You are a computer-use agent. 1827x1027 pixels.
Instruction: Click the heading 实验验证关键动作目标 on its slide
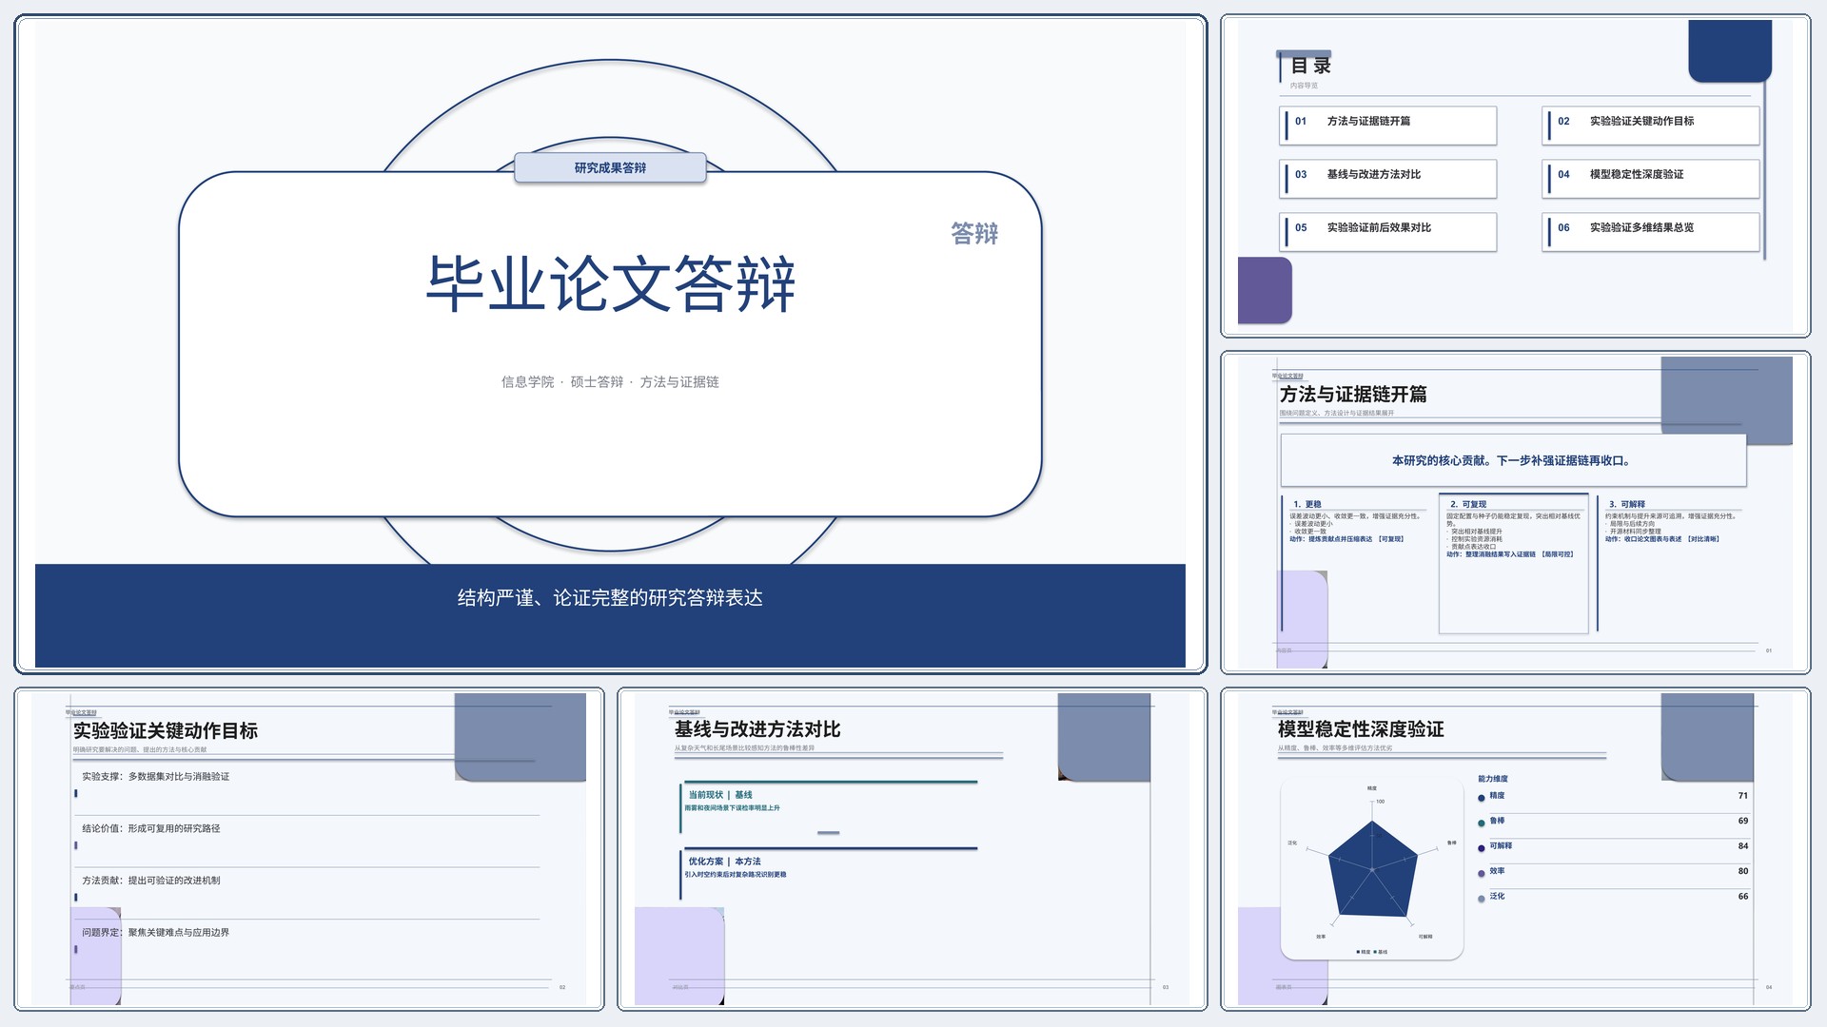point(166,730)
